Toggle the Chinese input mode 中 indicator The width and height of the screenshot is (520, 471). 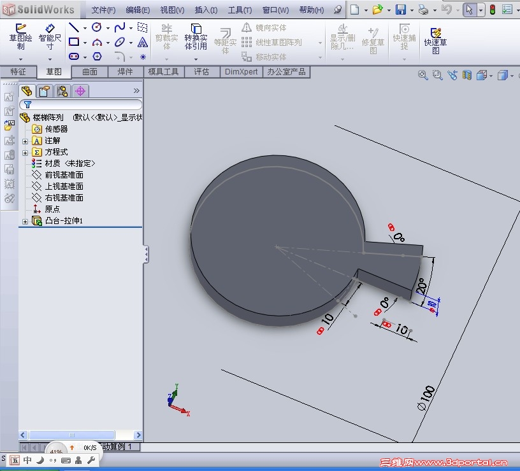click(27, 460)
